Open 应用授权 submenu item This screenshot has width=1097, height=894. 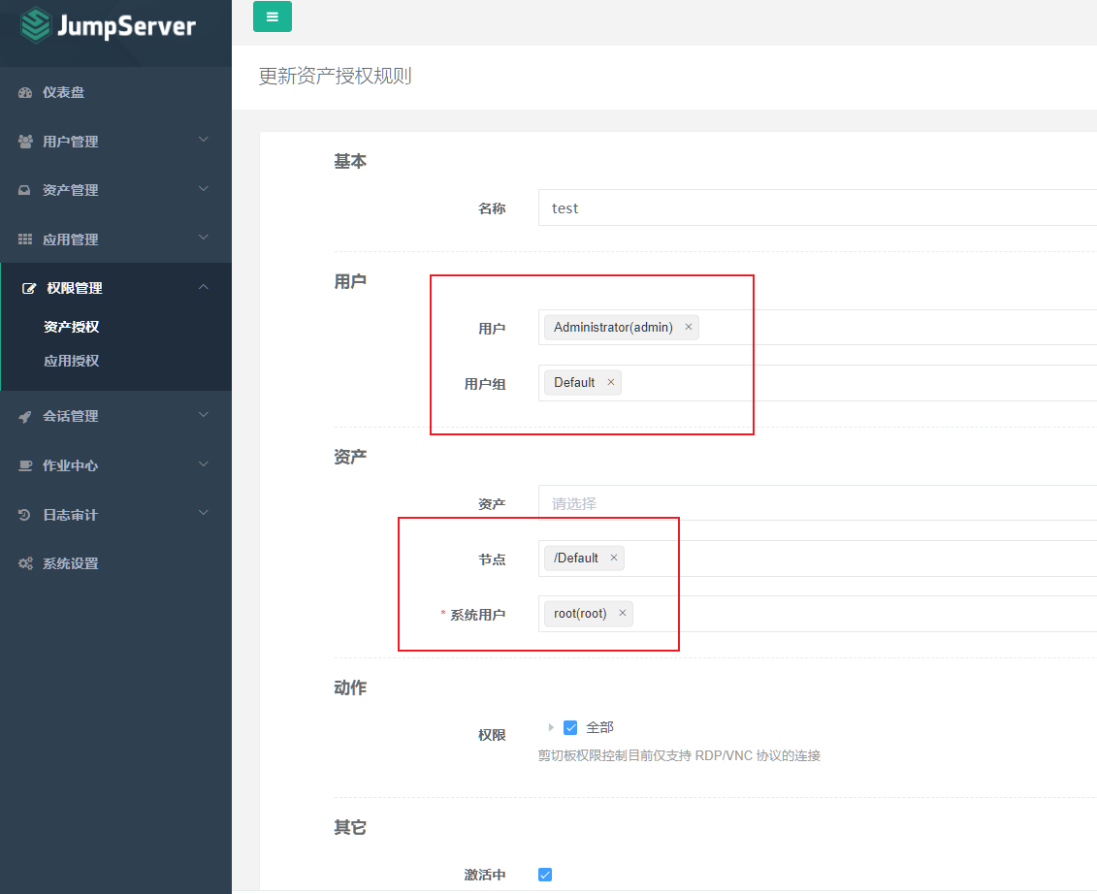[72, 361]
